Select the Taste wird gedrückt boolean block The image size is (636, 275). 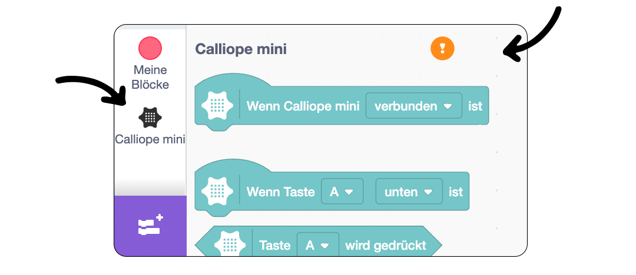pyautogui.click(x=319, y=242)
